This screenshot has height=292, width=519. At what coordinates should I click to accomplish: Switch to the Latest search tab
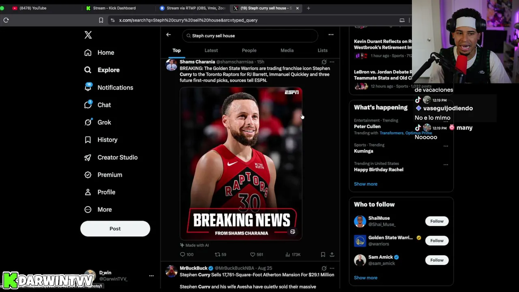click(x=211, y=51)
